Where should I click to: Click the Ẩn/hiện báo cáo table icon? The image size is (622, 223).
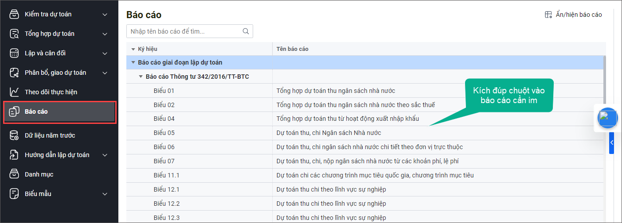click(x=548, y=15)
